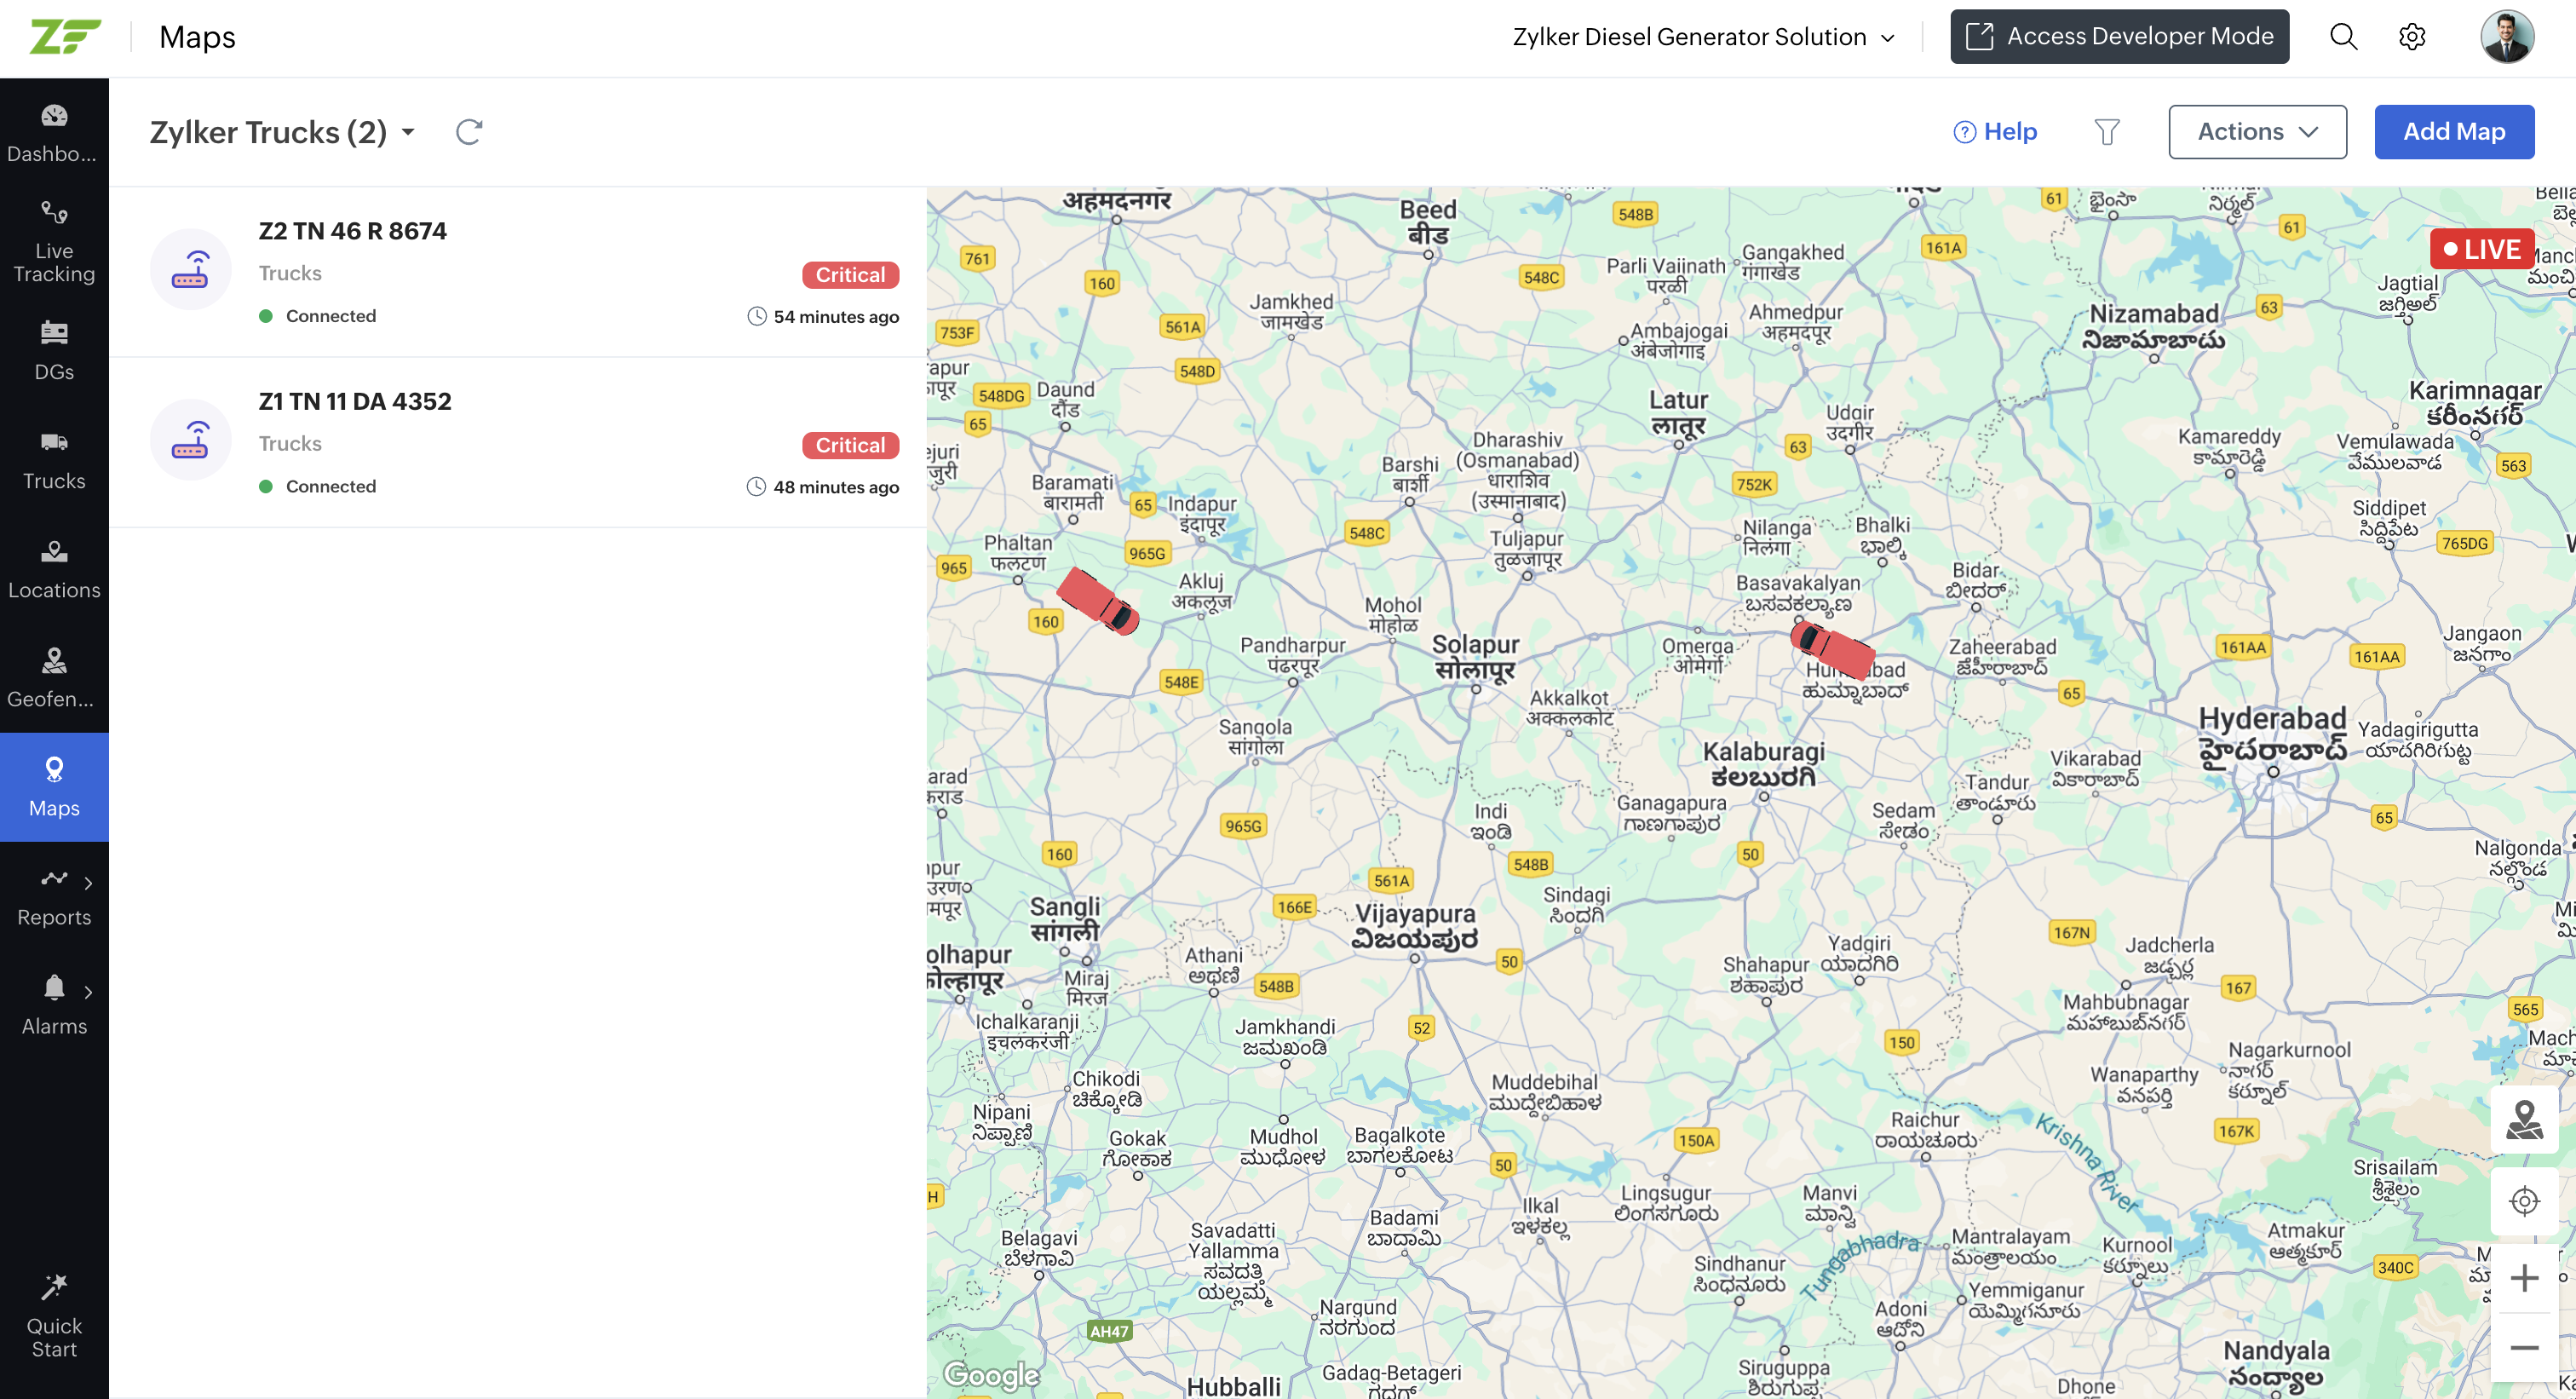Image resolution: width=2576 pixels, height=1399 pixels.
Task: Click the search magnifier icon
Action: [x=2343, y=37]
